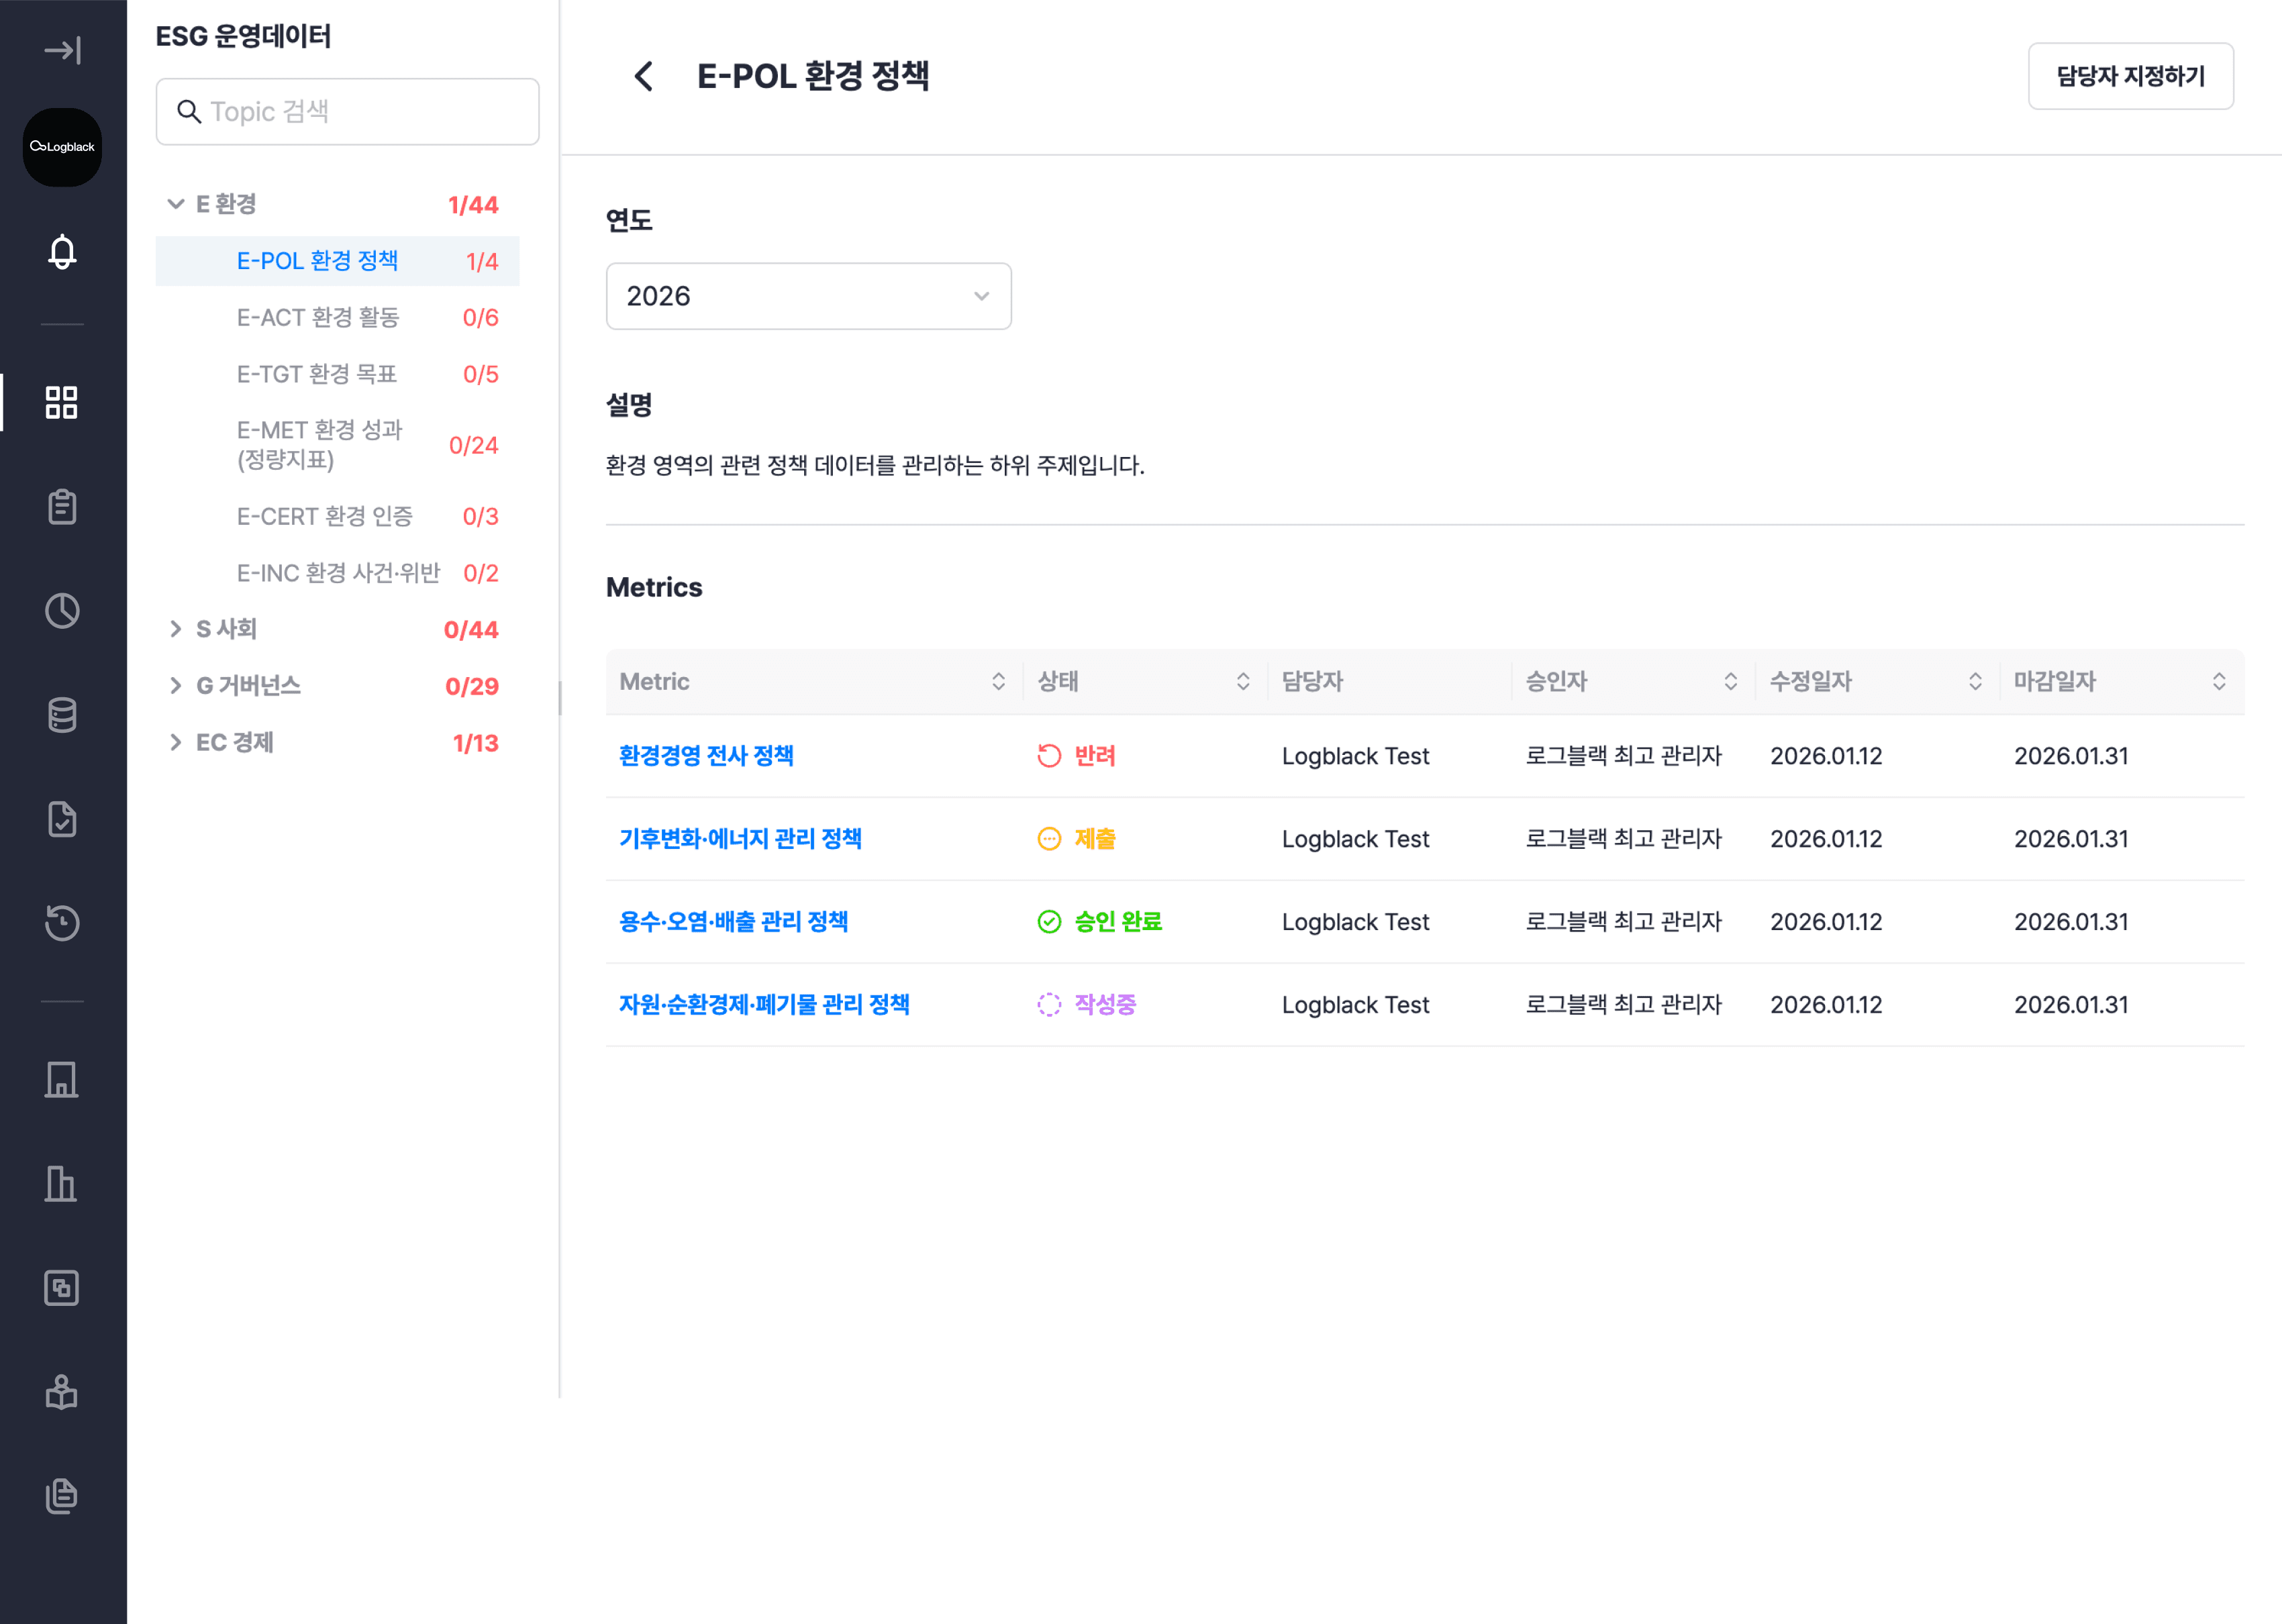Go back using the left chevron
2282x1624 pixels.
(644, 76)
